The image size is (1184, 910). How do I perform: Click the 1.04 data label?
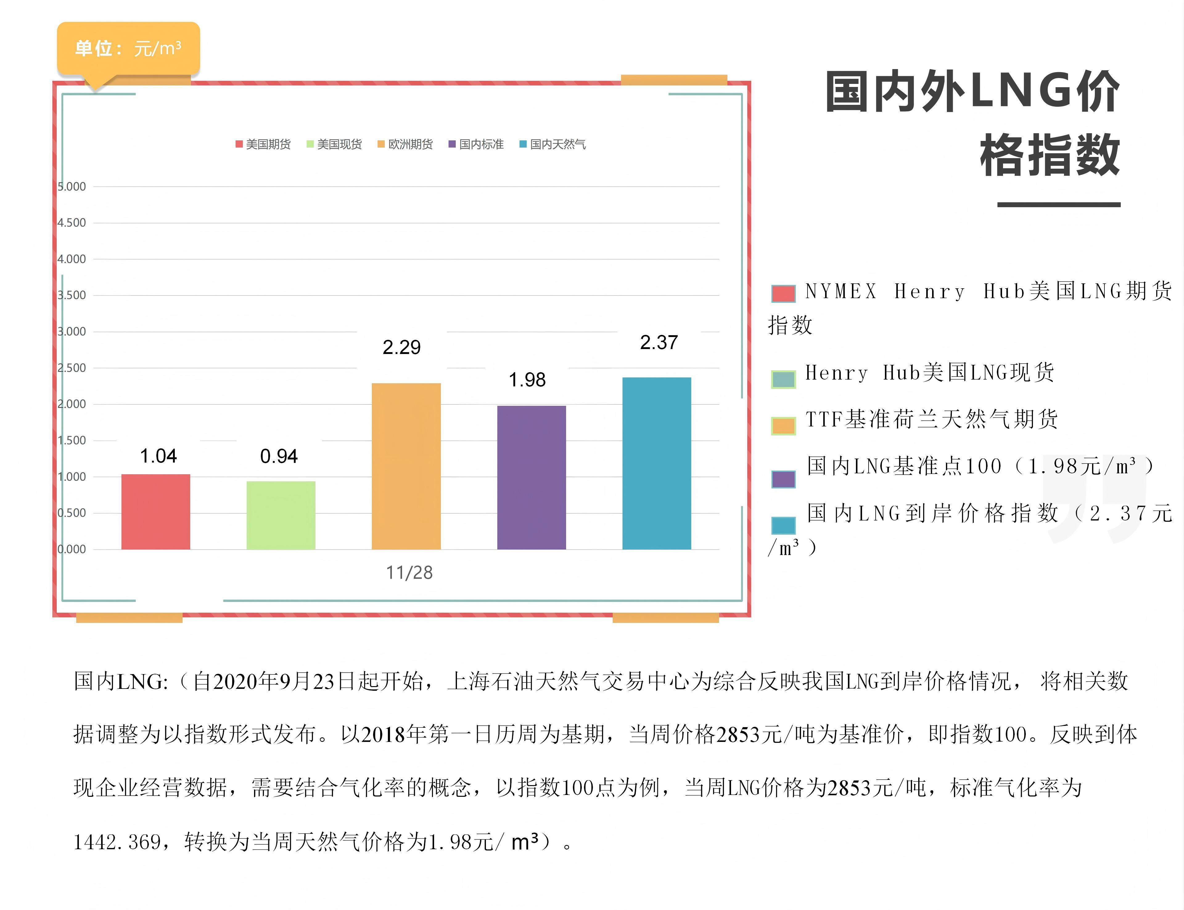[x=158, y=456]
